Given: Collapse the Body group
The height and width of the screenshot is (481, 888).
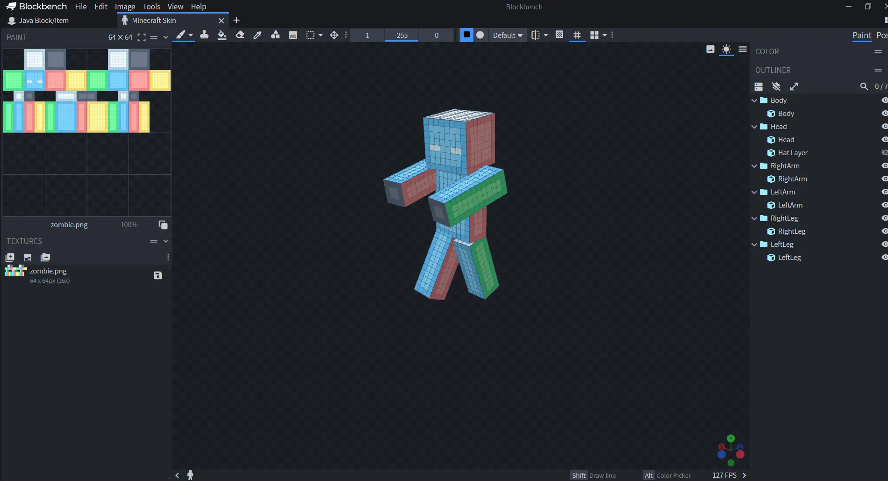Looking at the screenshot, I should click(x=754, y=101).
